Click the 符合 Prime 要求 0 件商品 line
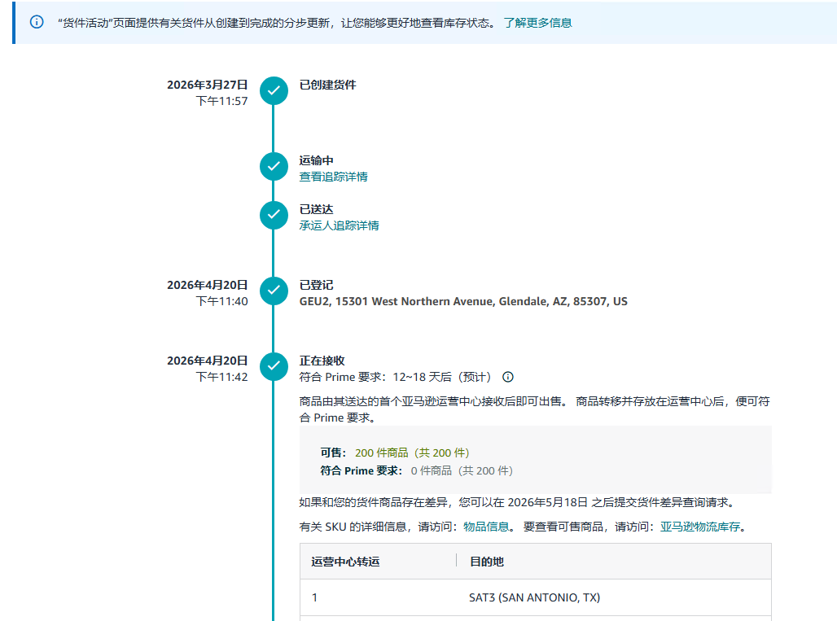Screen dimensions: 837x621 pos(417,470)
